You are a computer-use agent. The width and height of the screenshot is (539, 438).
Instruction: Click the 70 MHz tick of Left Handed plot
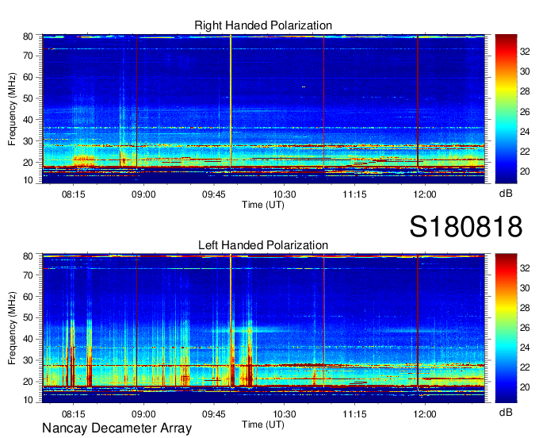click(x=28, y=275)
